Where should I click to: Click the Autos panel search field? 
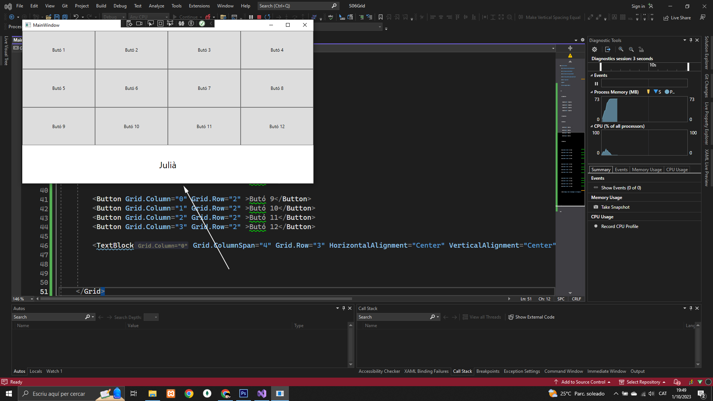[48, 317]
